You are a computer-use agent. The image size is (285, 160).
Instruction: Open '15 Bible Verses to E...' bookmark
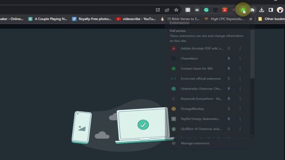(x=180, y=19)
